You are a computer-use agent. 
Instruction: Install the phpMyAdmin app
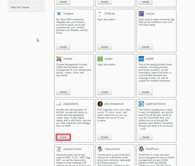pyautogui.click(x=63, y=137)
